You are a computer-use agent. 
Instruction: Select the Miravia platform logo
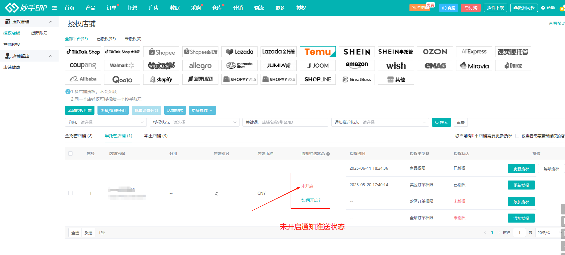point(474,65)
